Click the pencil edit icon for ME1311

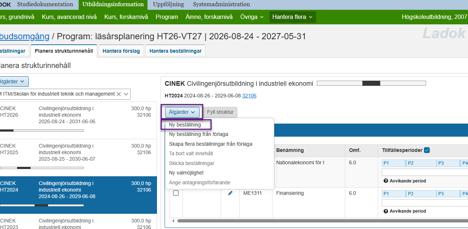(230, 193)
